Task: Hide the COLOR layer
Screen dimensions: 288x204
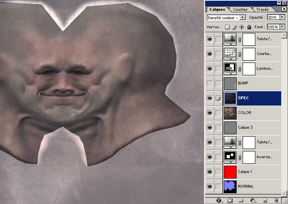Action: 210,113
